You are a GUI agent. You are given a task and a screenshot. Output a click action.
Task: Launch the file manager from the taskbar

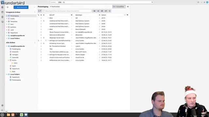(8, 115)
